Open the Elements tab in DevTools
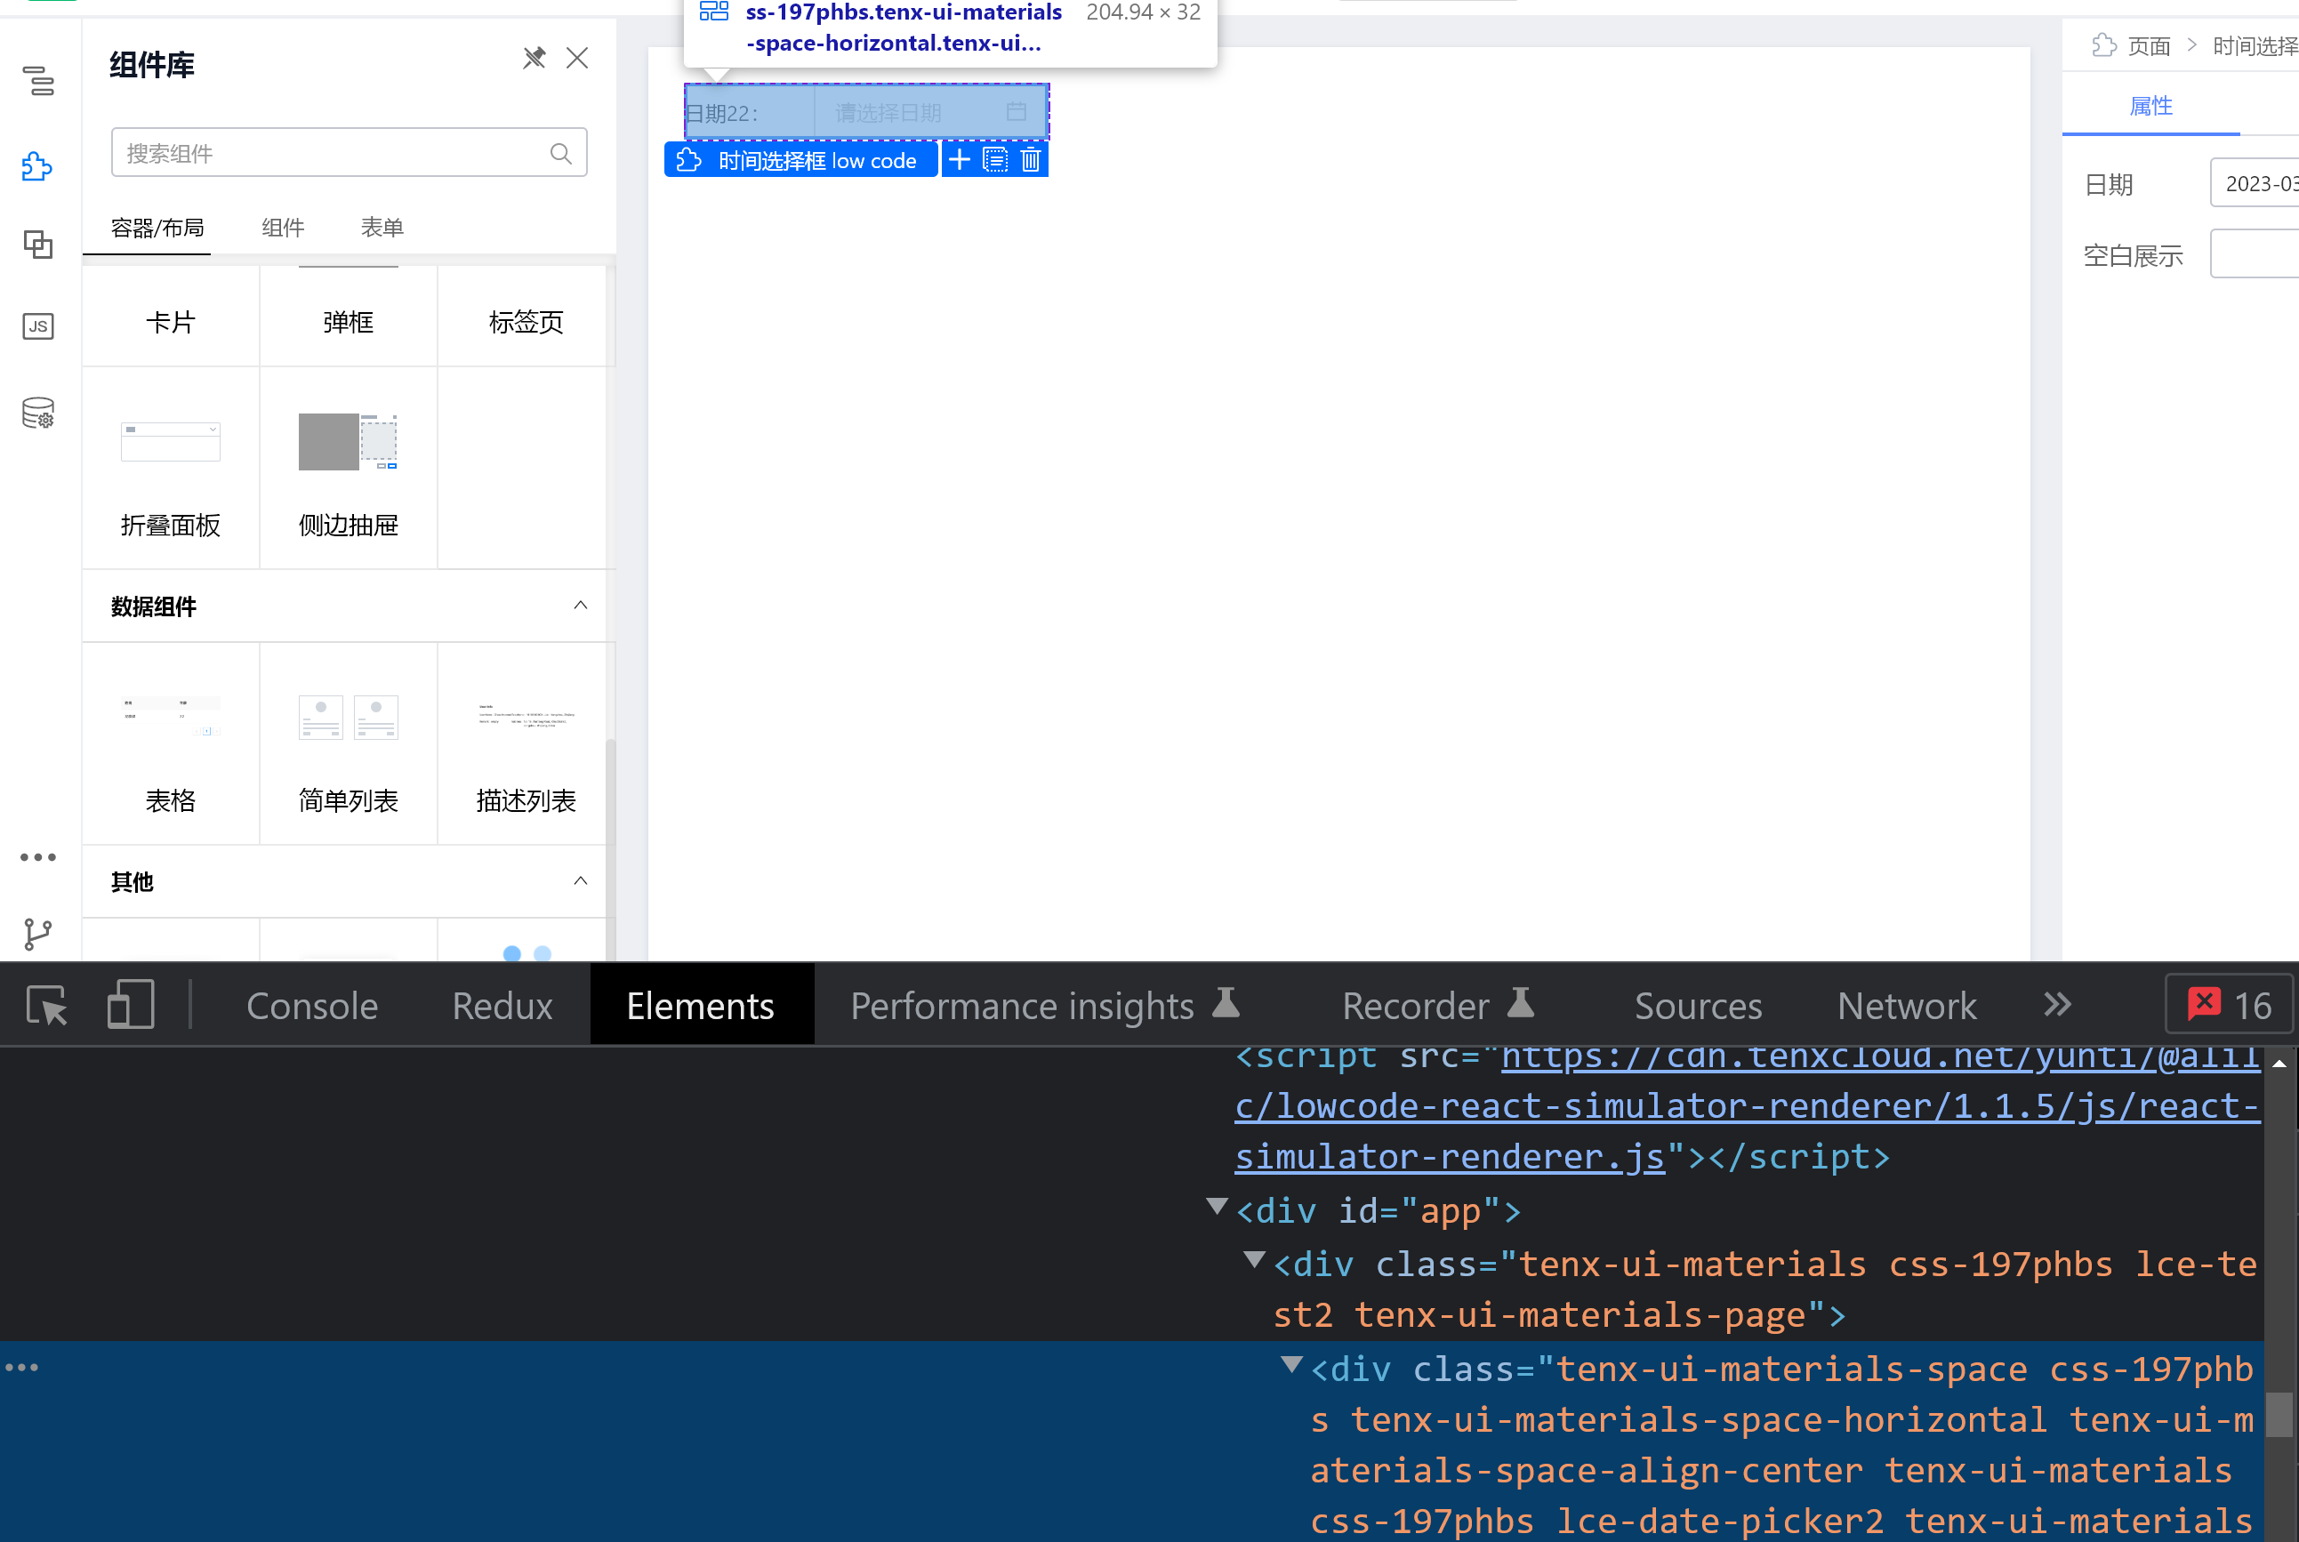The width and height of the screenshot is (2299, 1542). point(701,1006)
